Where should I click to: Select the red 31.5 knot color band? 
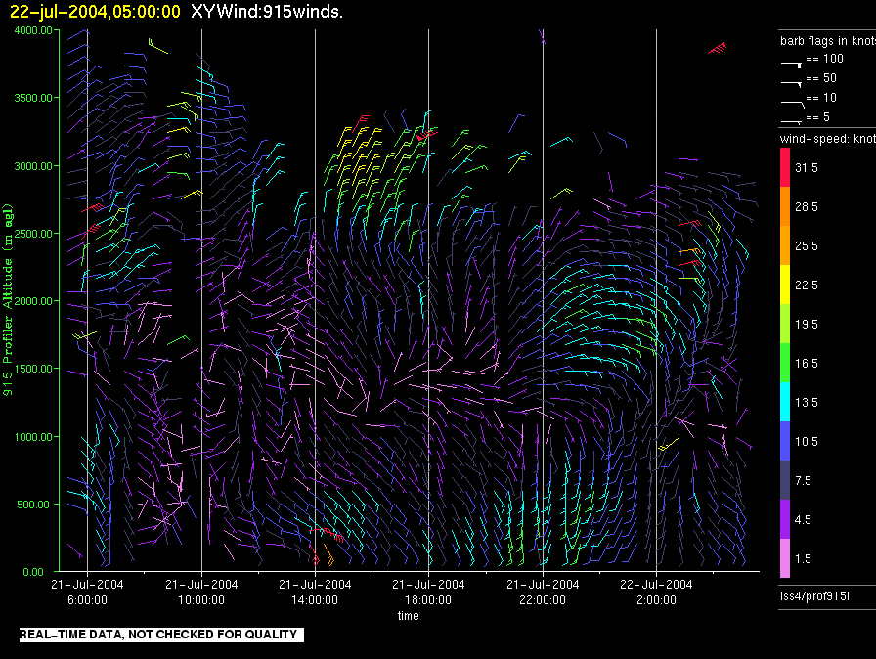[x=785, y=167]
